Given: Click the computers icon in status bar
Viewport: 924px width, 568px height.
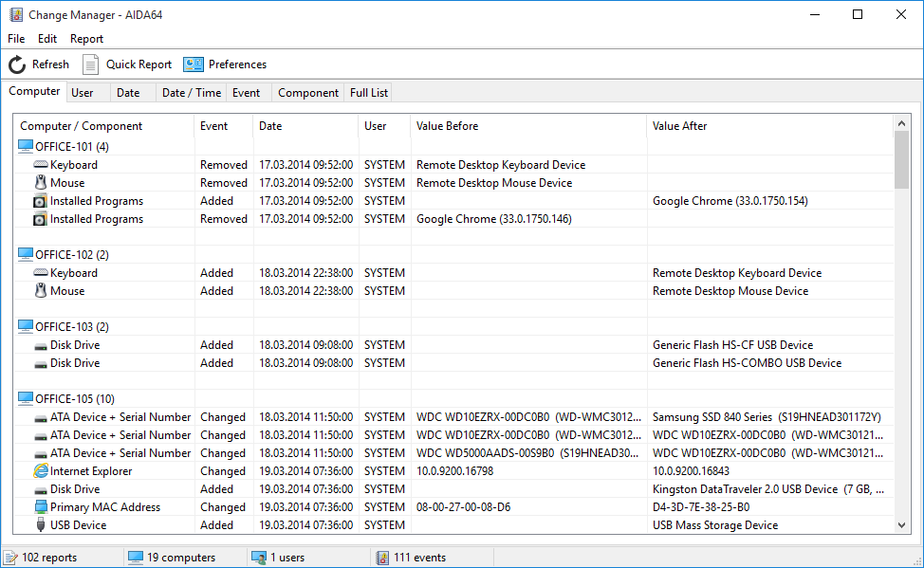Looking at the screenshot, I should tap(136, 558).
